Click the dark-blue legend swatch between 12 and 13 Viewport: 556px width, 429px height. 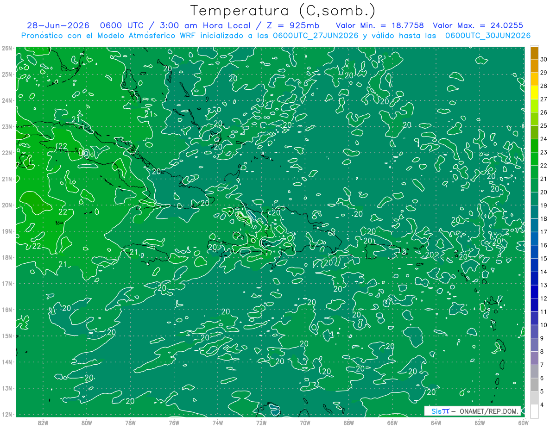pos(534,292)
